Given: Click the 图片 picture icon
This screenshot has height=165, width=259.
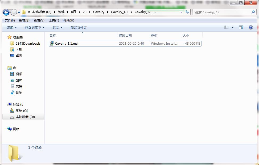Looking at the screenshot, I should [x=12, y=80].
